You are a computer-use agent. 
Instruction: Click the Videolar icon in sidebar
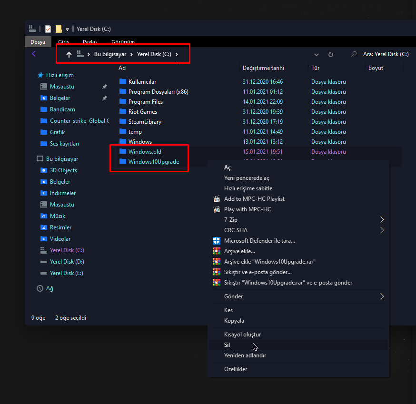[43, 239]
